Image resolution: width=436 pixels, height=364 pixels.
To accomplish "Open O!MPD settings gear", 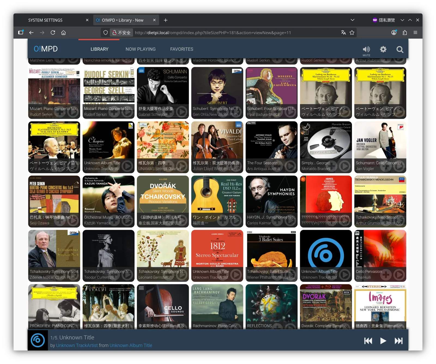I will click(383, 49).
